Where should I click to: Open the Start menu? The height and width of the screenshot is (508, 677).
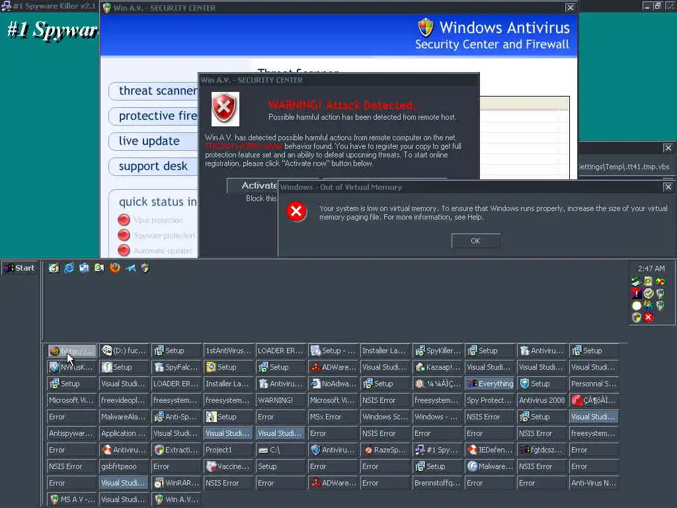tap(20, 269)
